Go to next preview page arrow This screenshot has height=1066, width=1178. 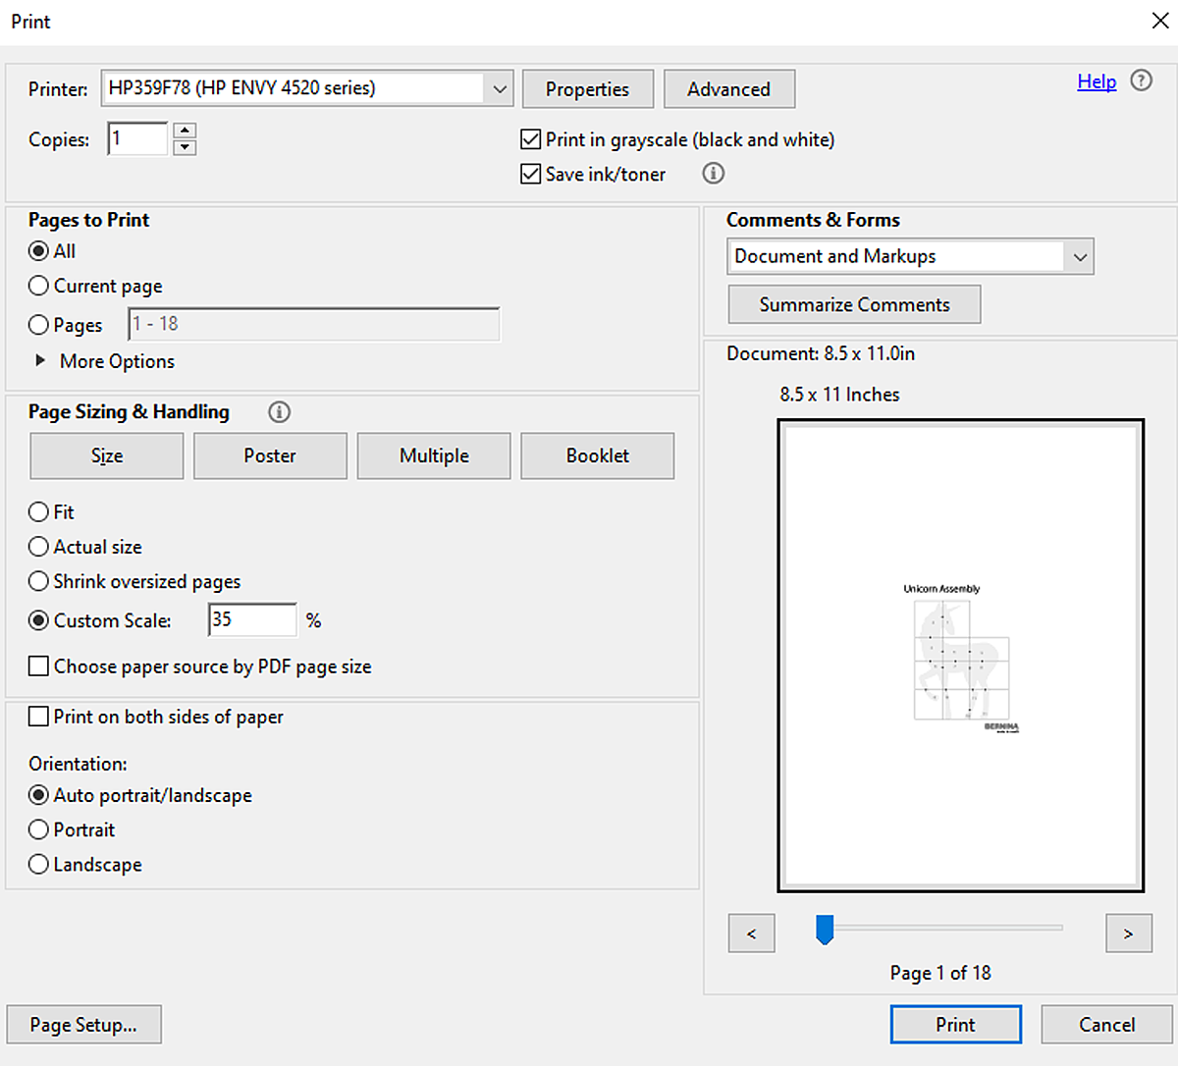pos(1128,933)
